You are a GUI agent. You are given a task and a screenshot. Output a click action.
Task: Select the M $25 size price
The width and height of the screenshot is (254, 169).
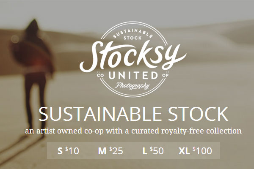coord(110,150)
